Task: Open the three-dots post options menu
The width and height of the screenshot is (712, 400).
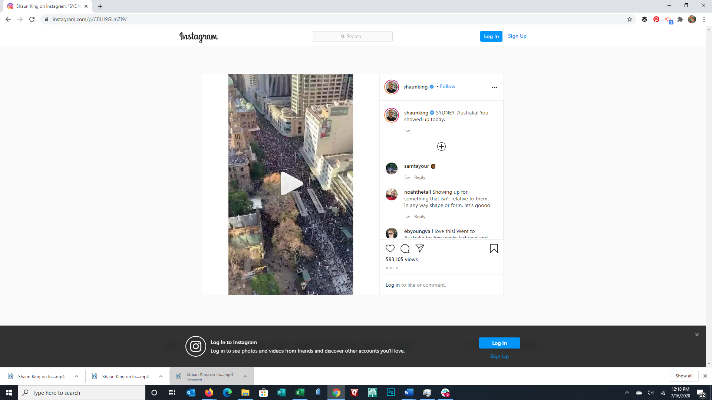Action: [x=494, y=87]
